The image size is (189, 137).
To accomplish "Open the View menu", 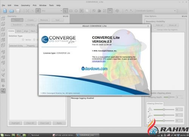I will [x=16, y=5].
